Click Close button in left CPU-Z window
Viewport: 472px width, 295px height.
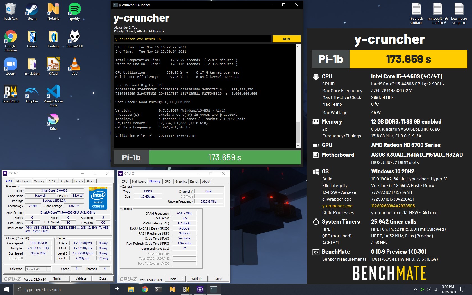click(x=103, y=278)
